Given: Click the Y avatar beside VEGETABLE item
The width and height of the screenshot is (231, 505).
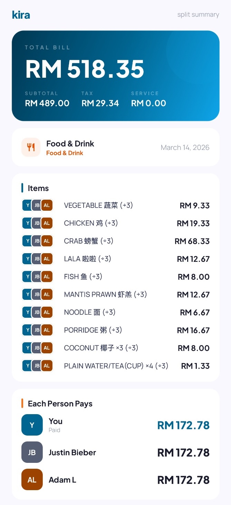Looking at the screenshot, I should point(27,206).
